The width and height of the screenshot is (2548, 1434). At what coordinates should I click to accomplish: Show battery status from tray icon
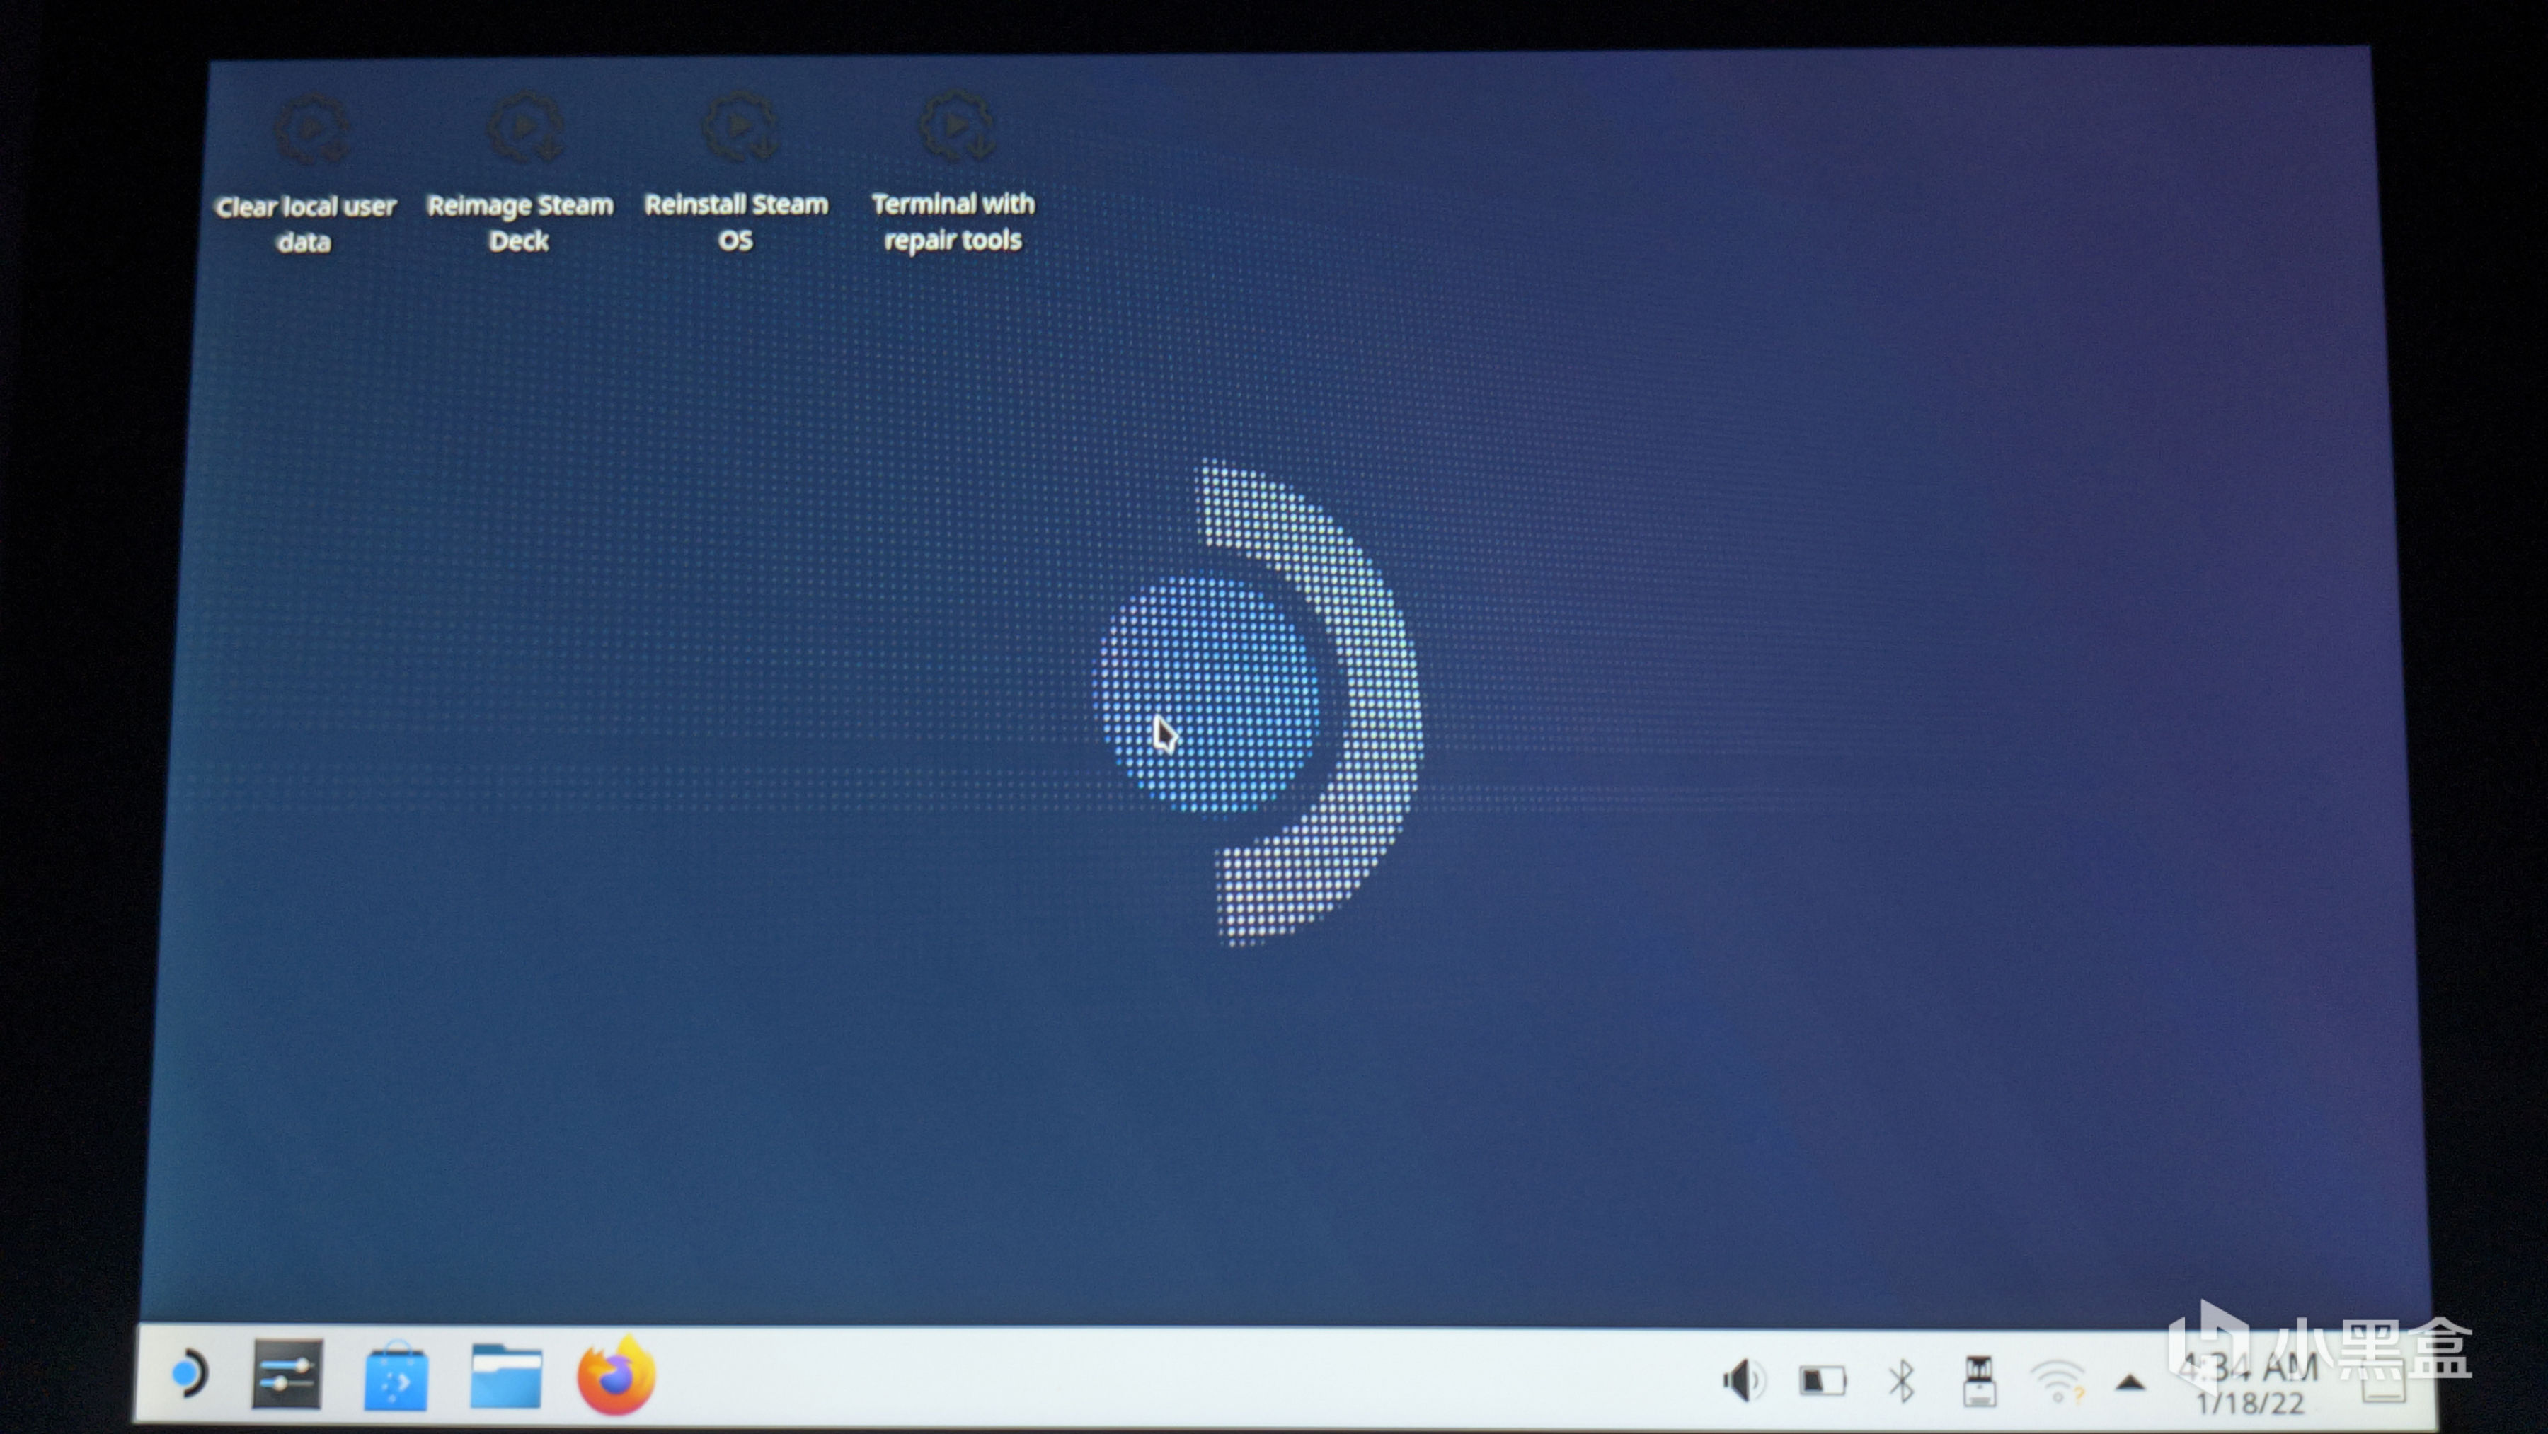click(x=1822, y=1381)
